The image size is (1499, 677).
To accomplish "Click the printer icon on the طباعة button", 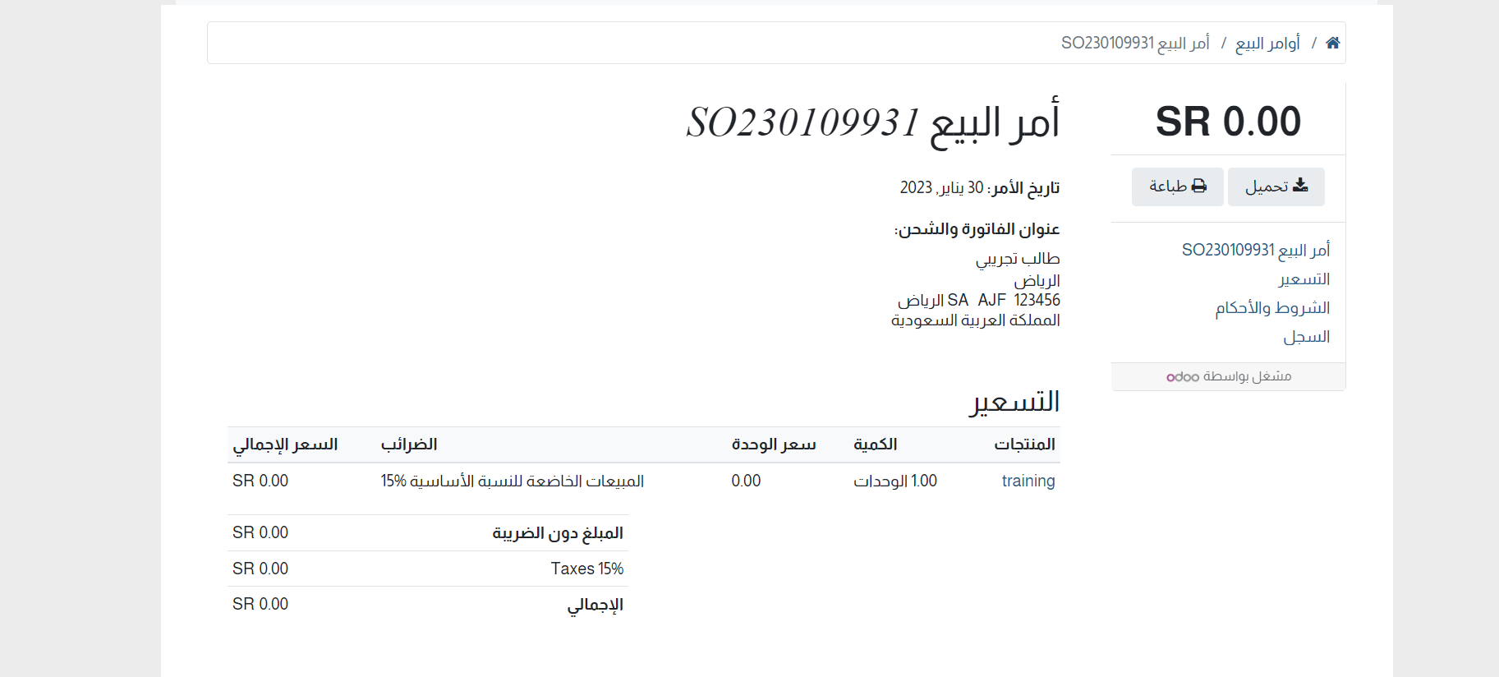I will pos(1199,186).
